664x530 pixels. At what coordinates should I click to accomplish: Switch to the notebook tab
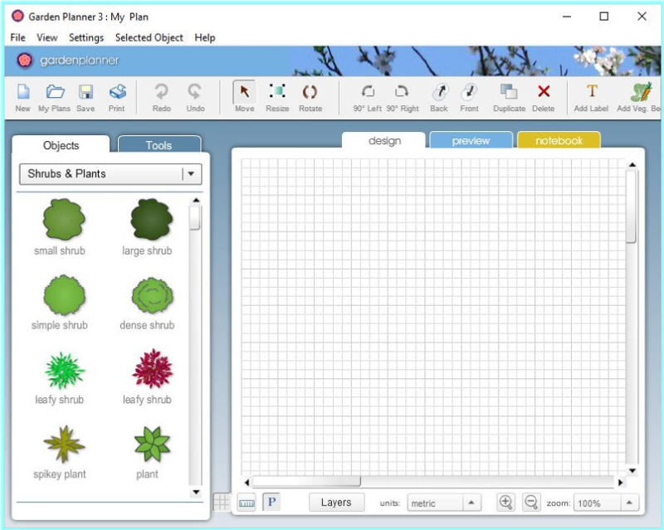(559, 140)
